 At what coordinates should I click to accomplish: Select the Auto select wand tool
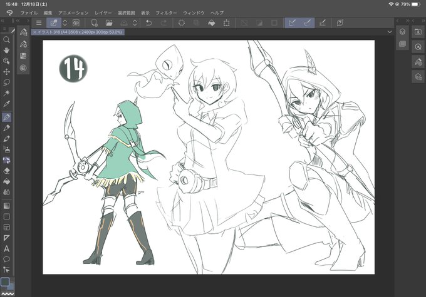6,93
